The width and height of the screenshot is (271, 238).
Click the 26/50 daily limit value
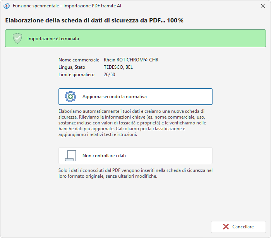tap(110, 75)
